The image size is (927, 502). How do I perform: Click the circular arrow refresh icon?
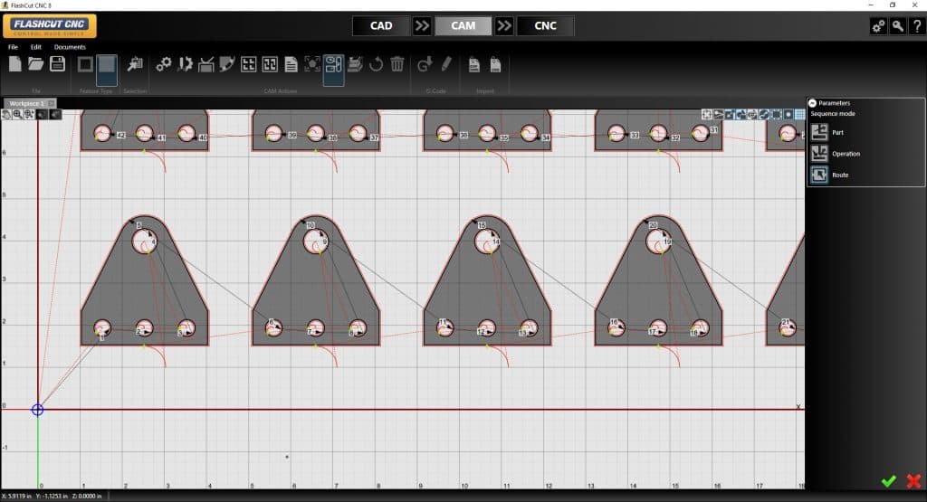376,64
